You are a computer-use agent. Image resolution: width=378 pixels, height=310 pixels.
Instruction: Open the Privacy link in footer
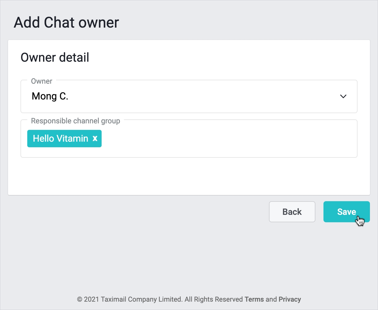point(290,299)
